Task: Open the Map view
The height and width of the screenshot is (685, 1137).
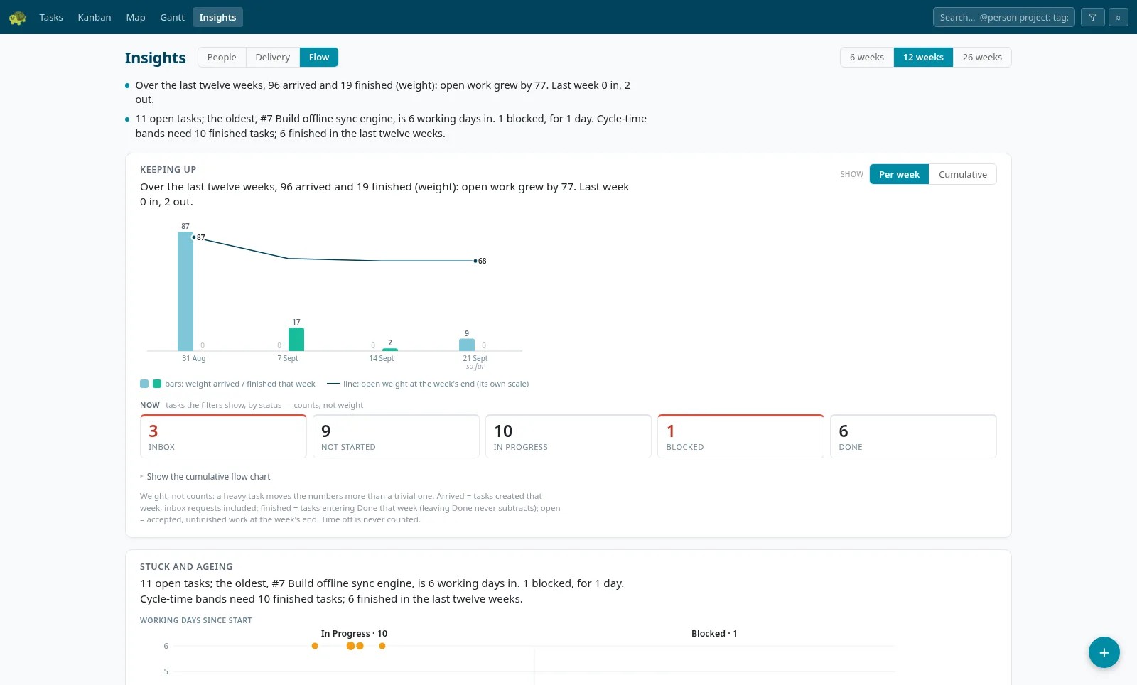Action: point(136,17)
